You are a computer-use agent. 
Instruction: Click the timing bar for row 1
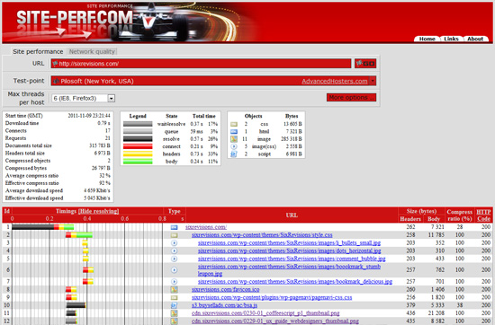click(43, 227)
